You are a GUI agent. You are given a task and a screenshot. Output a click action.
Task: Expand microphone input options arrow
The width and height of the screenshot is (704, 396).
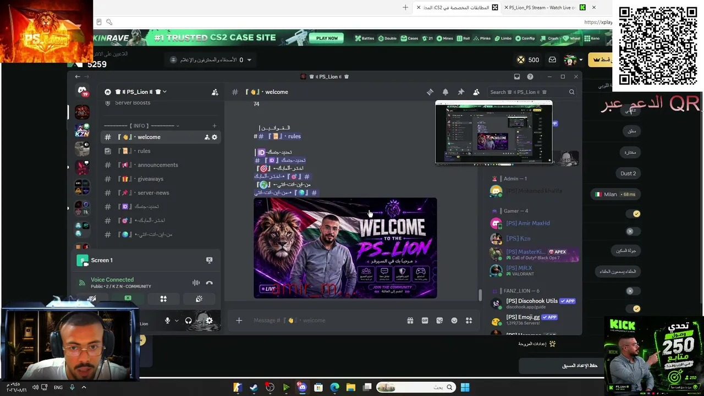pos(176,321)
